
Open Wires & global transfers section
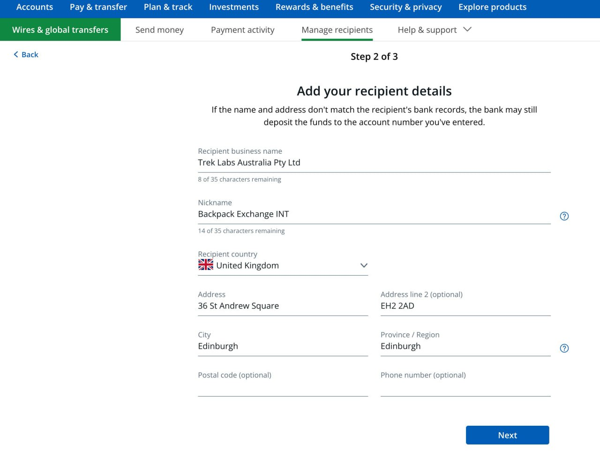(60, 30)
